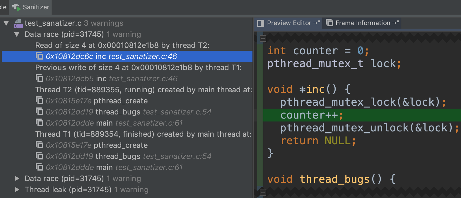The width and height of the screenshot is (461, 198).
Task: Click the highlighted counter++ line
Action: 311,115
